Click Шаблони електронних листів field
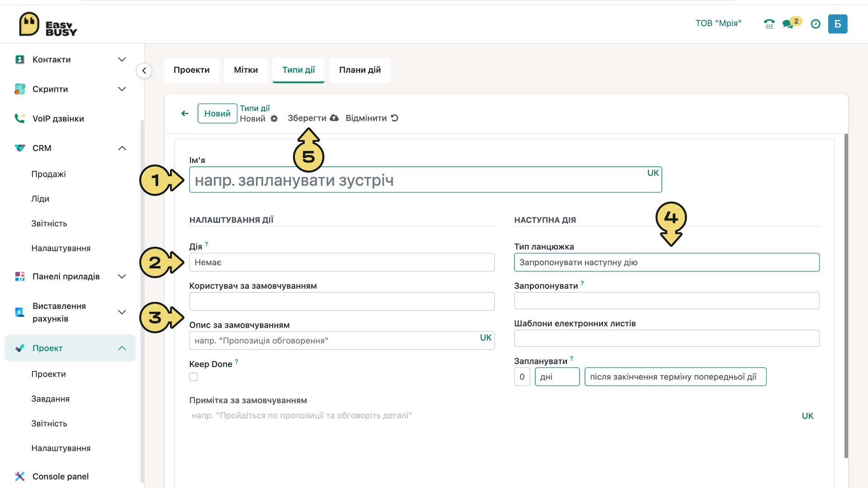 tap(667, 338)
